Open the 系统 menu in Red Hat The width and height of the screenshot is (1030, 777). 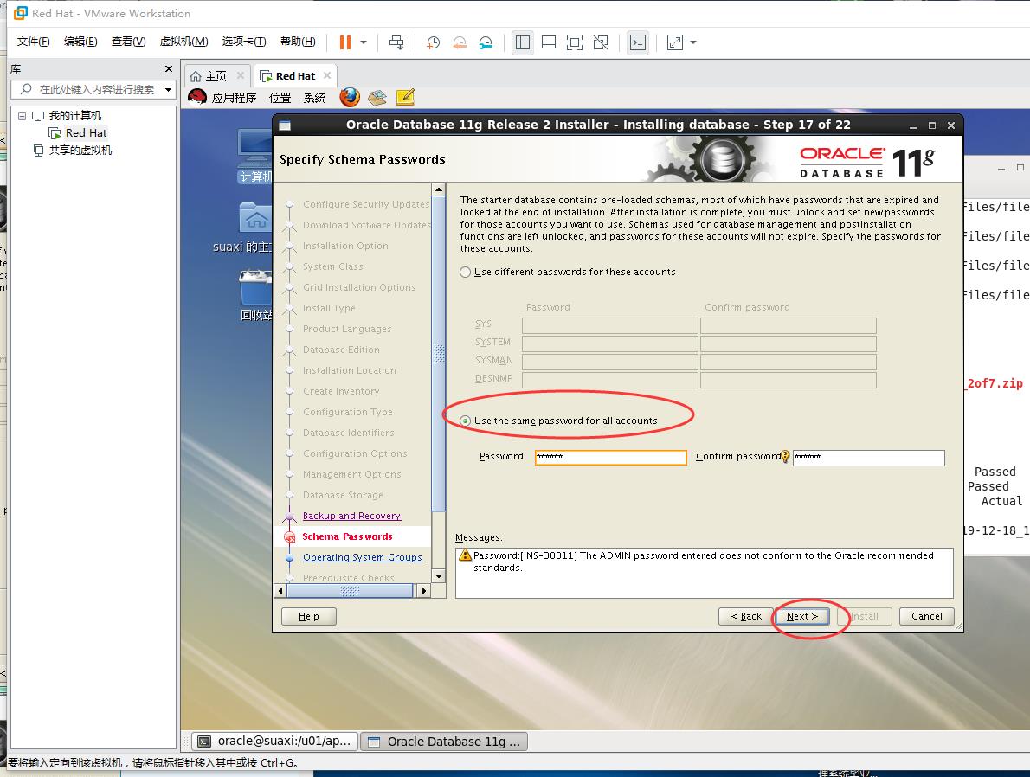click(x=315, y=98)
